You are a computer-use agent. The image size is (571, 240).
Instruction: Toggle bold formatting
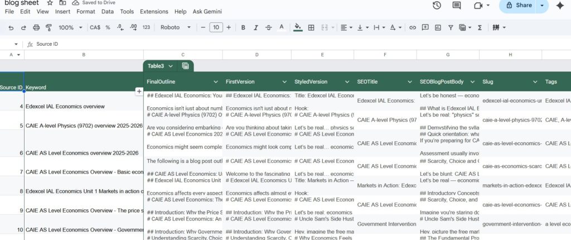pyautogui.click(x=243, y=27)
